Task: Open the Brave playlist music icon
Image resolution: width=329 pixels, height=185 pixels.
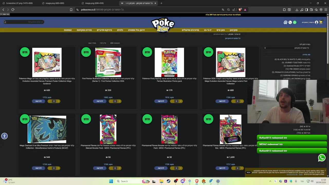Action: pos(302,10)
